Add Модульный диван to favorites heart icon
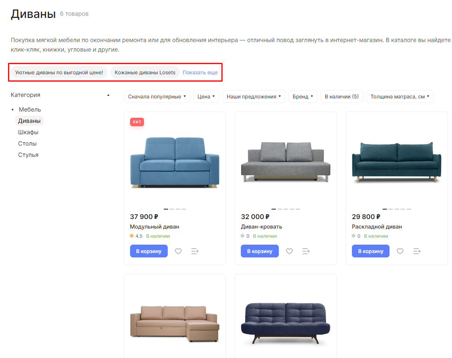This screenshot has height=358, width=452. coord(178,251)
